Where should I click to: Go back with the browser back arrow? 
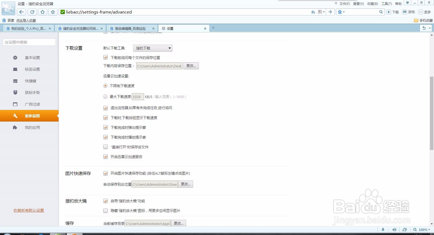tap(21, 12)
